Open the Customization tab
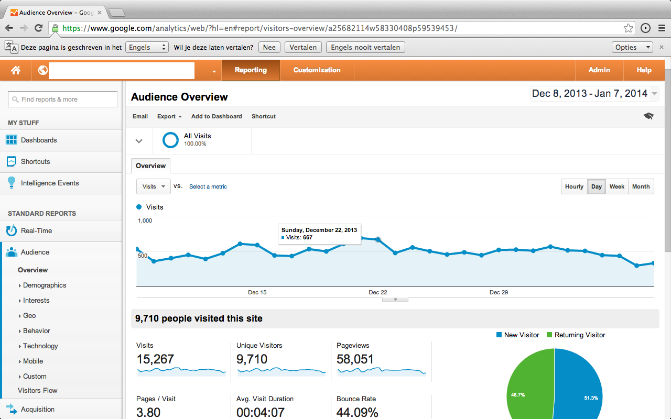This screenshot has height=419, width=671. (x=317, y=70)
